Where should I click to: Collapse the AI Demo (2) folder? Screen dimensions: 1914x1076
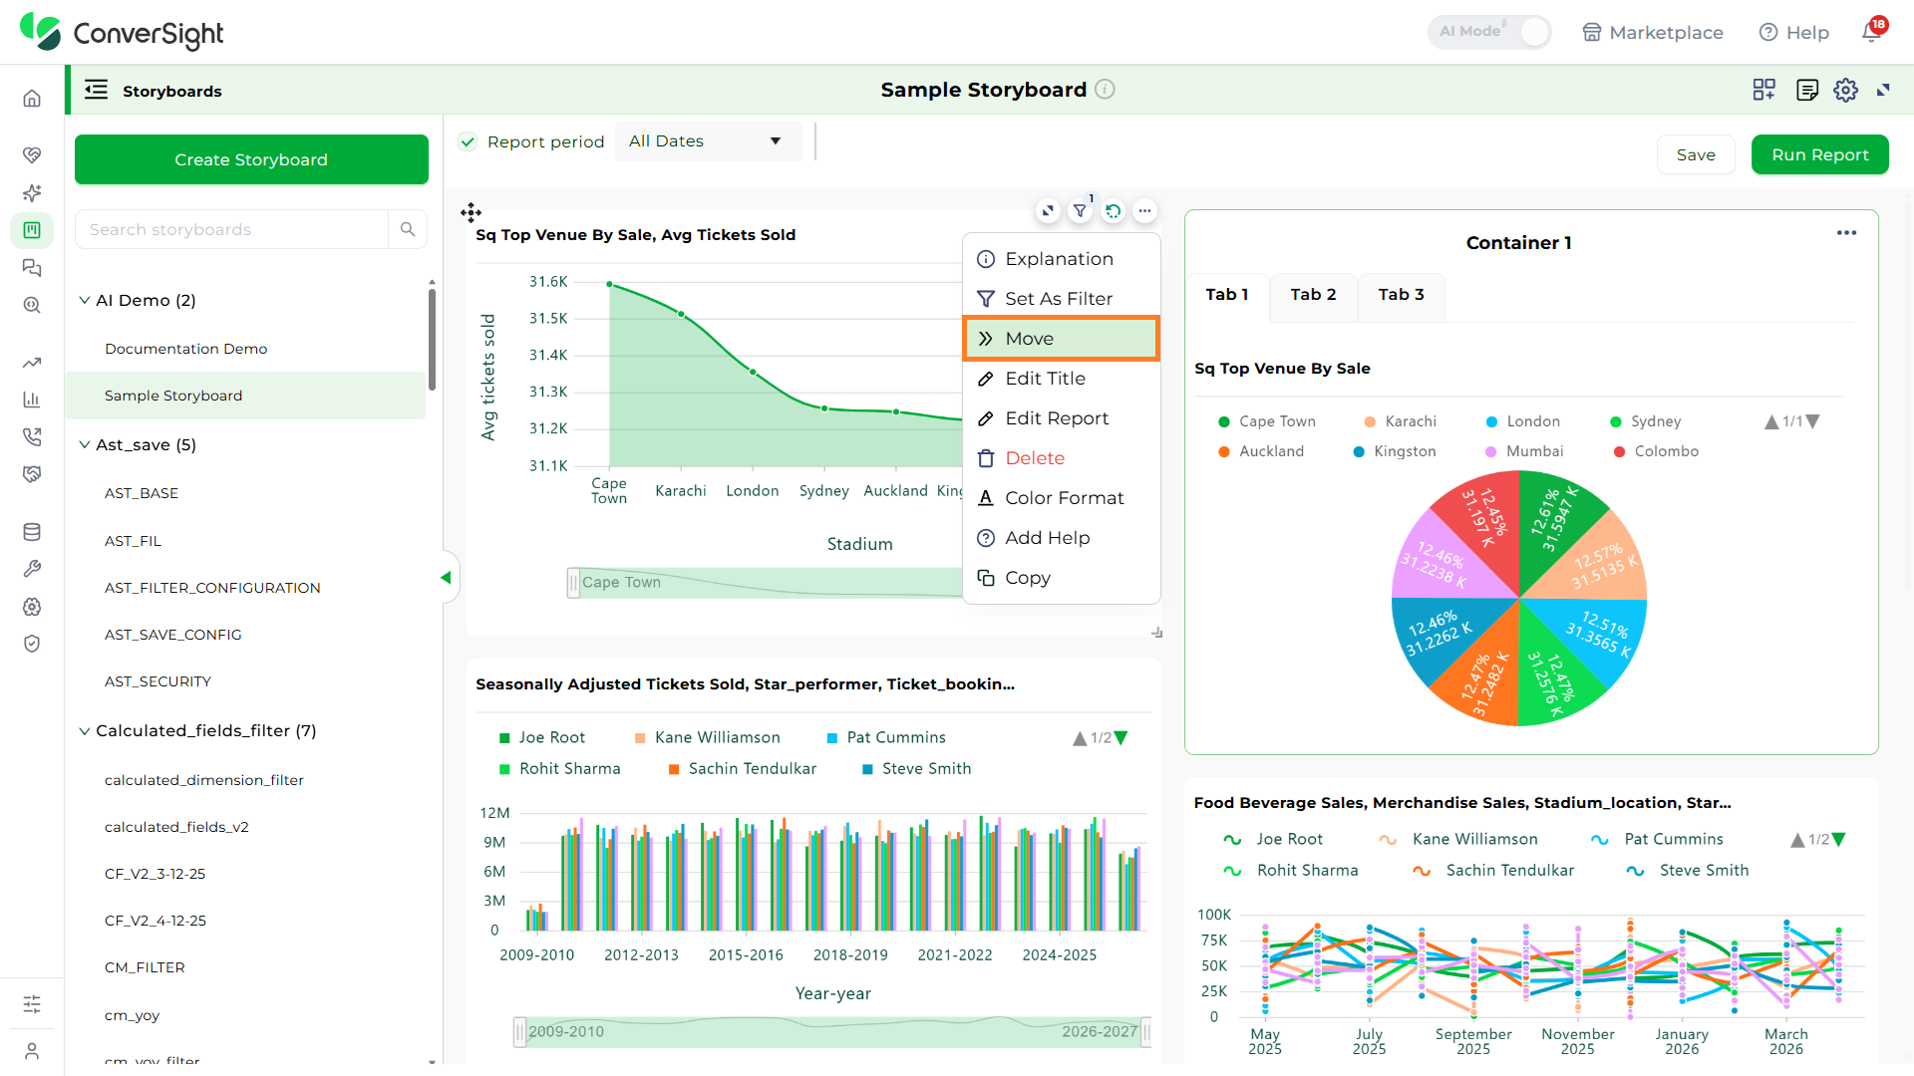pyautogui.click(x=85, y=300)
